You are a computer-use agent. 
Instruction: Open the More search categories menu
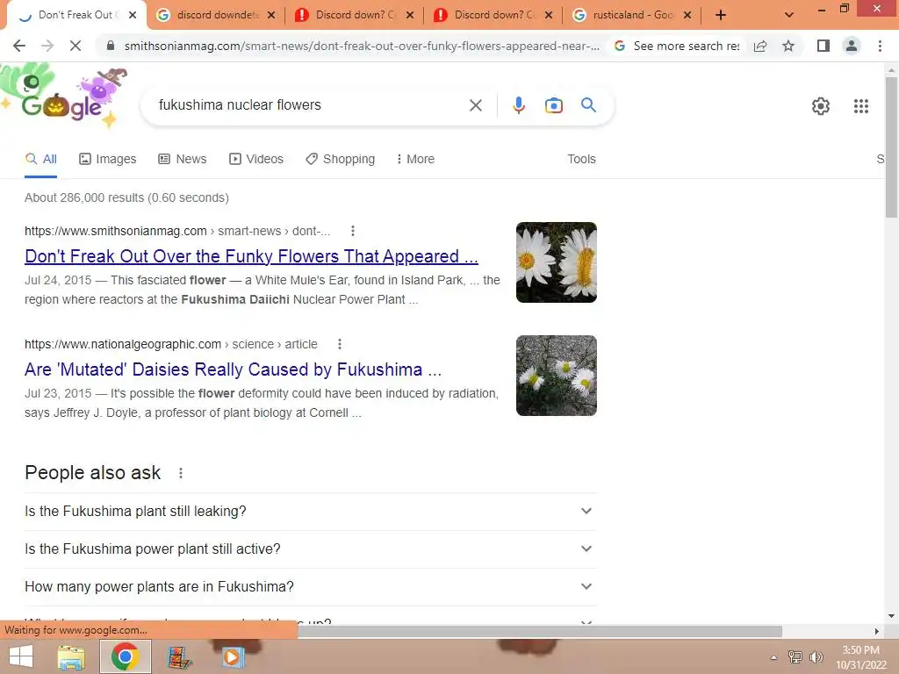415,160
